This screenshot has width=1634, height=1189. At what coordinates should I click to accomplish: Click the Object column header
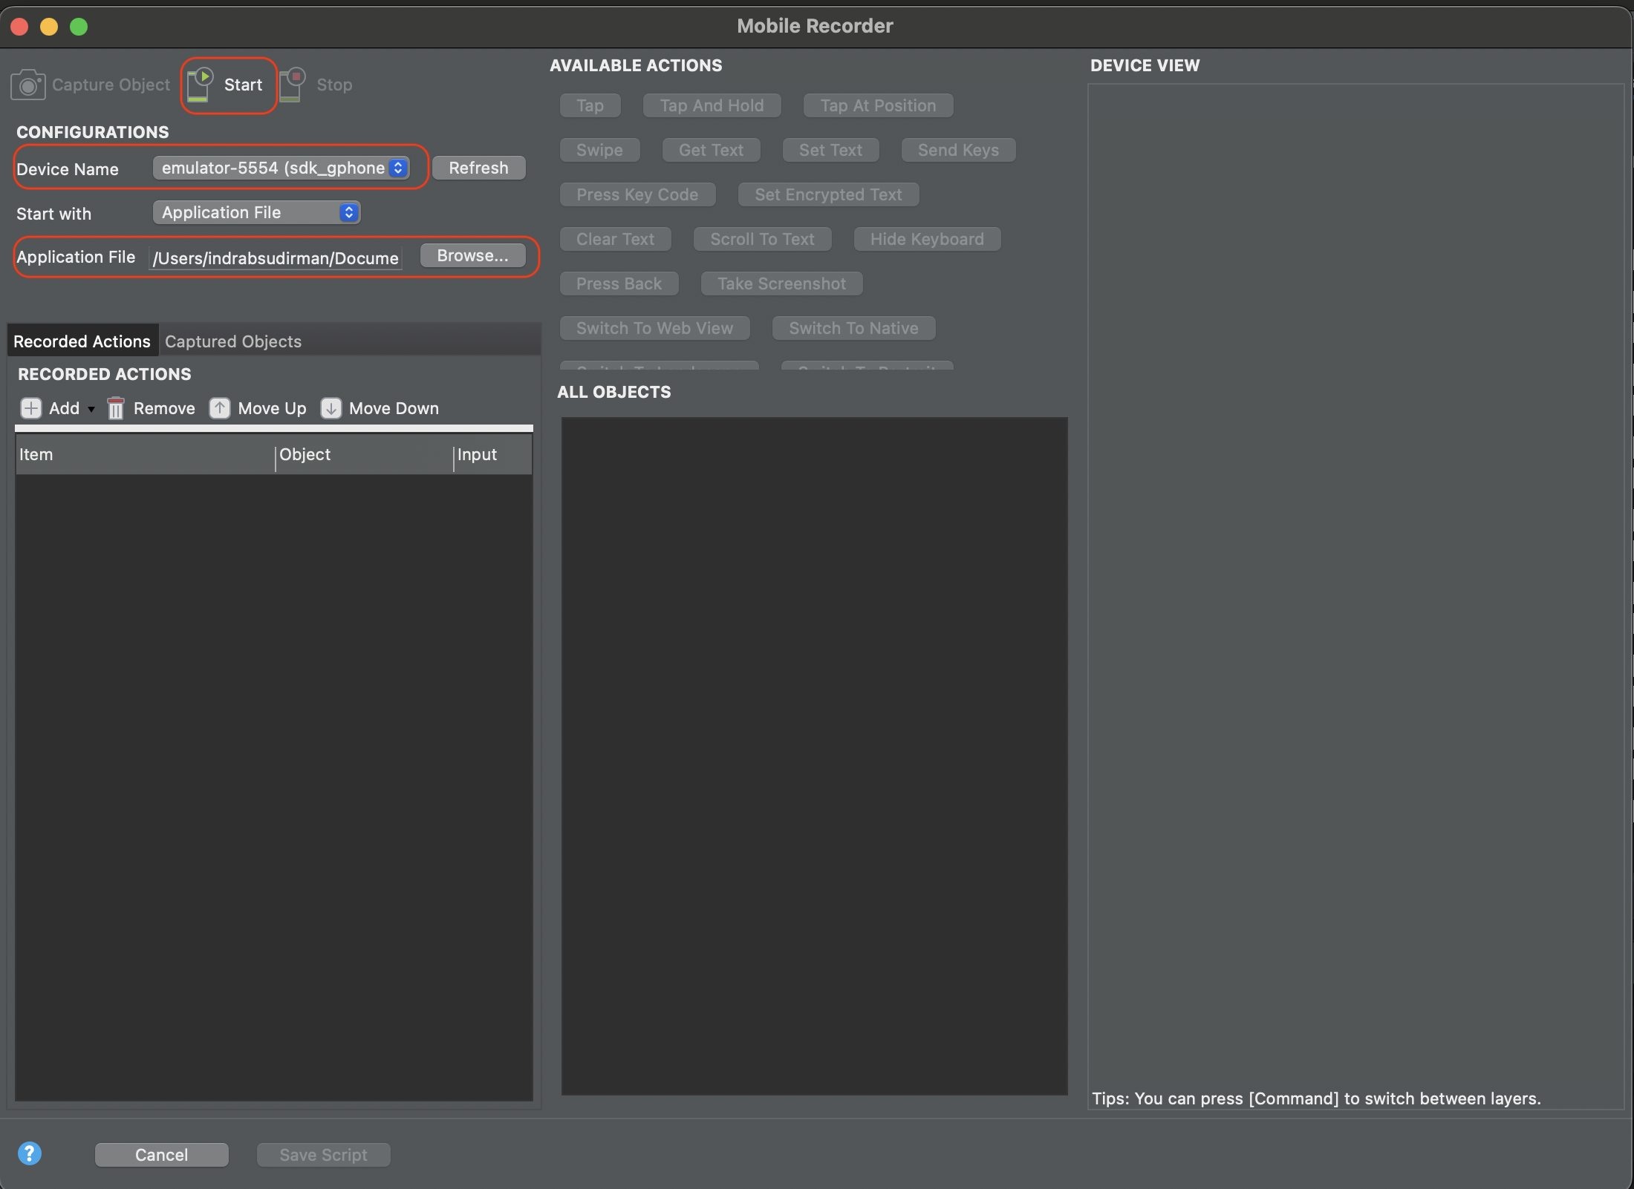tap(305, 455)
